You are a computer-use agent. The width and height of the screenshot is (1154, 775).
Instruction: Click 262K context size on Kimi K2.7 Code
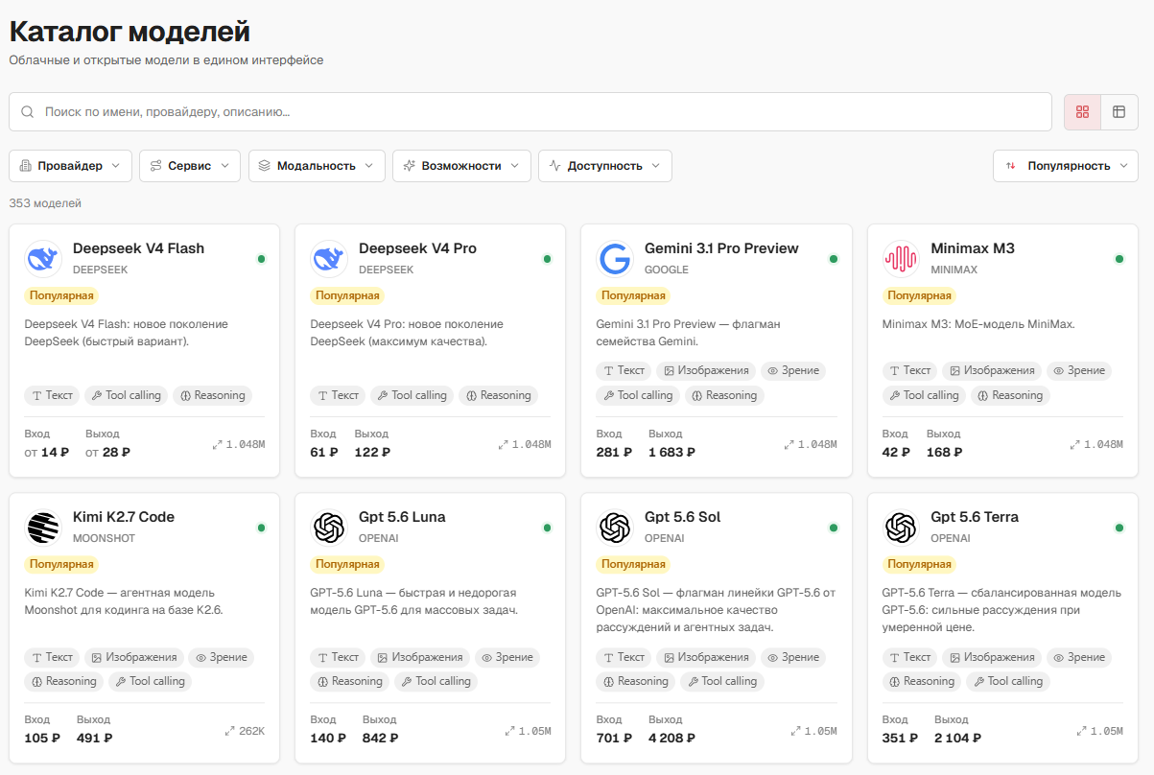245,731
